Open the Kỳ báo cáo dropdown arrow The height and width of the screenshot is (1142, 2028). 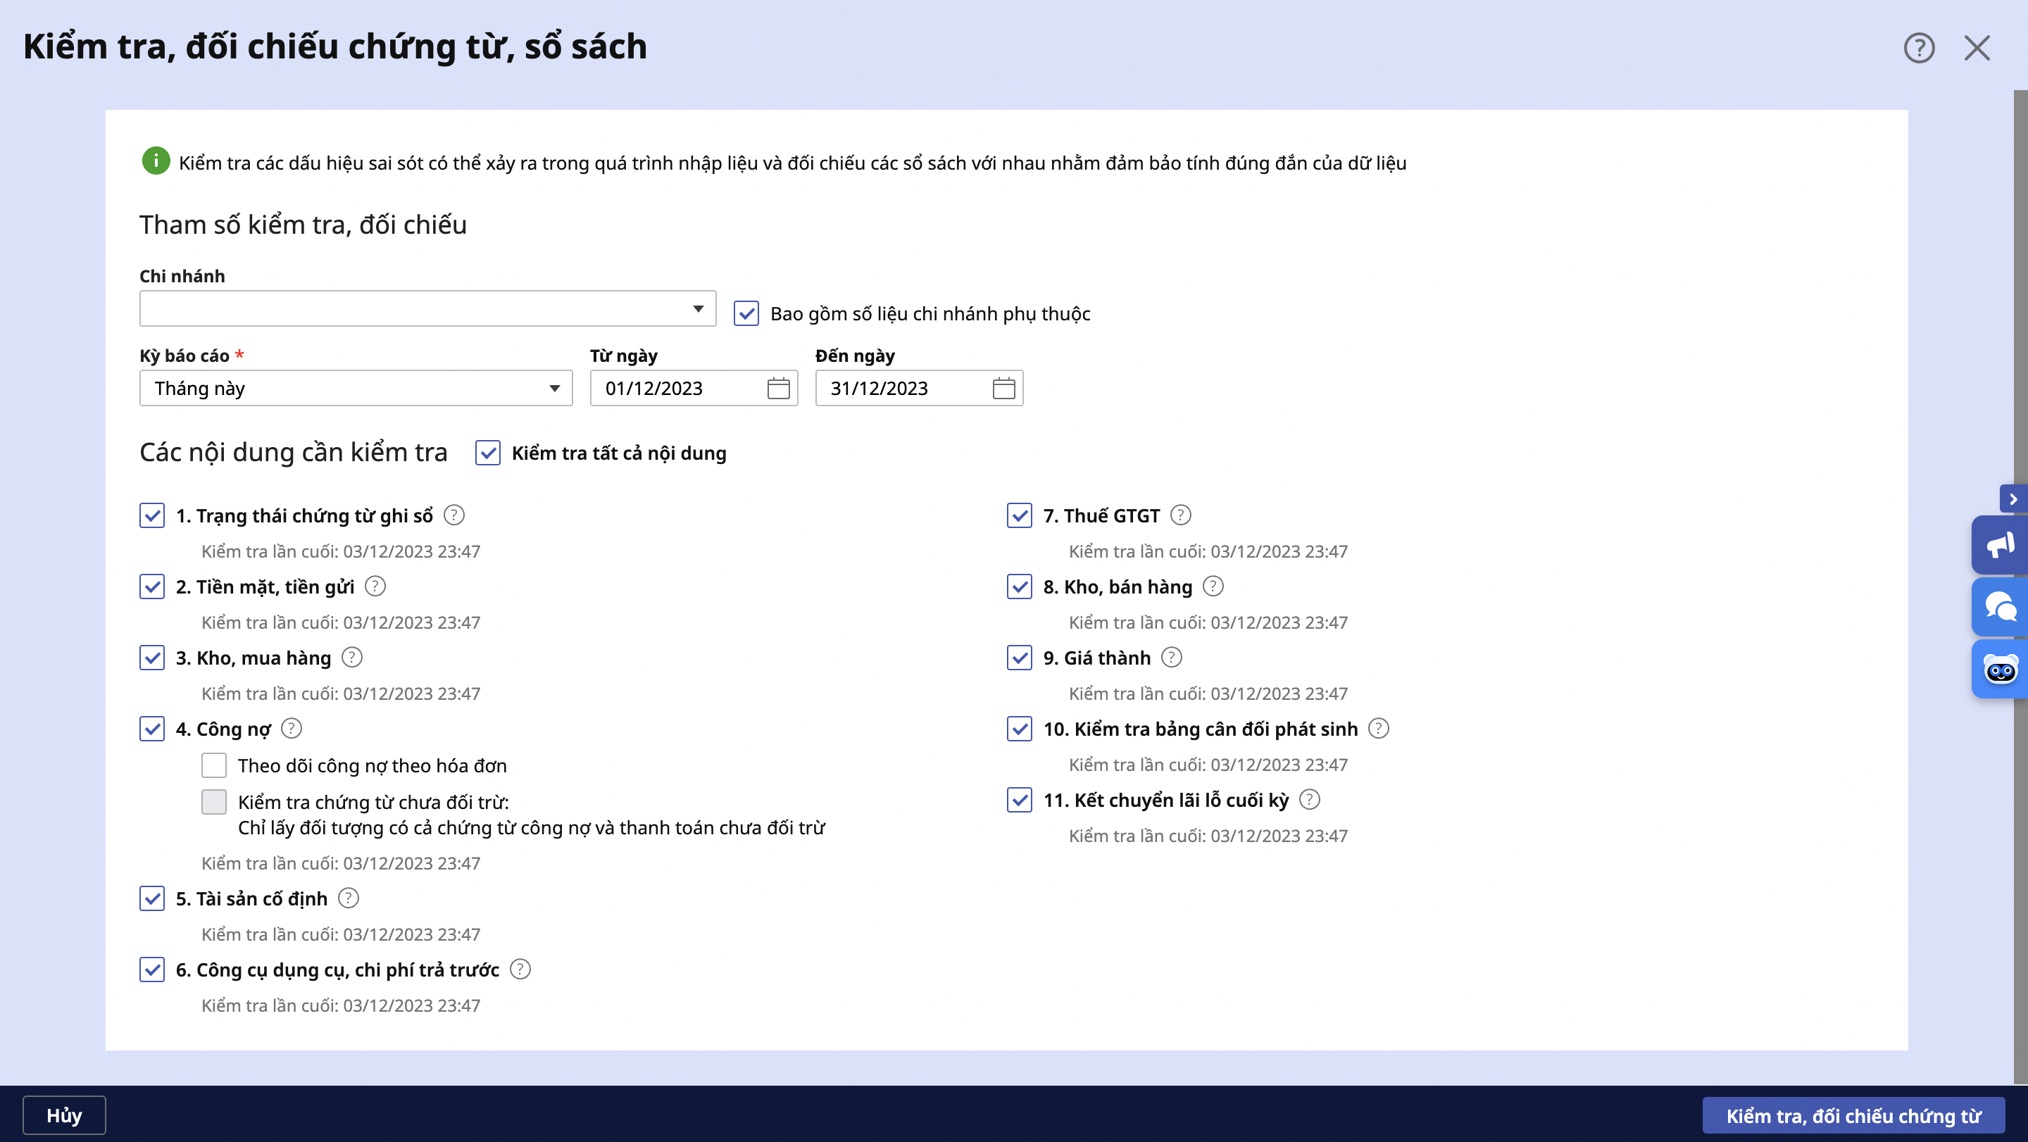(554, 388)
